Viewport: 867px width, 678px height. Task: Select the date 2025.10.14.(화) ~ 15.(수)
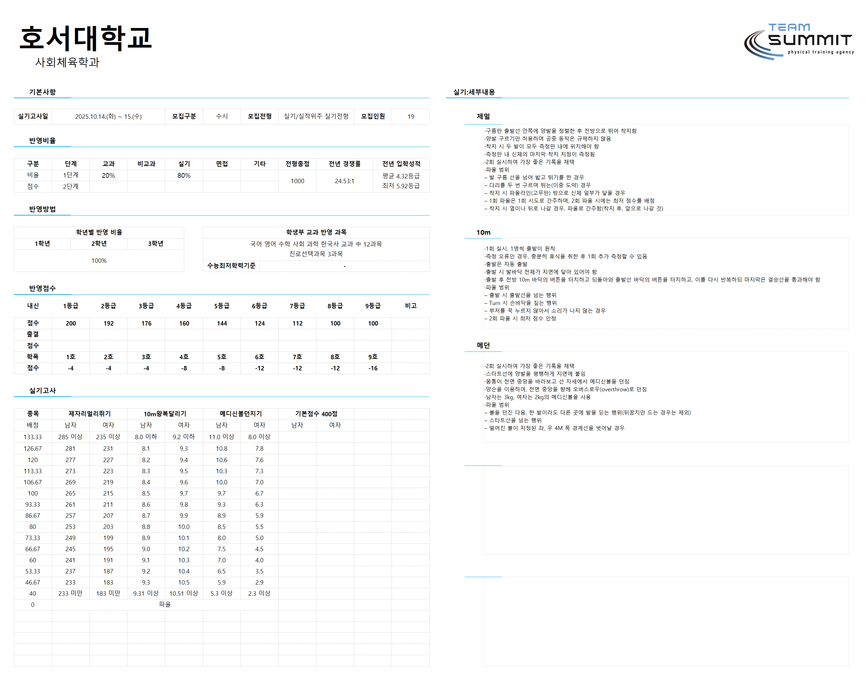[x=108, y=116]
